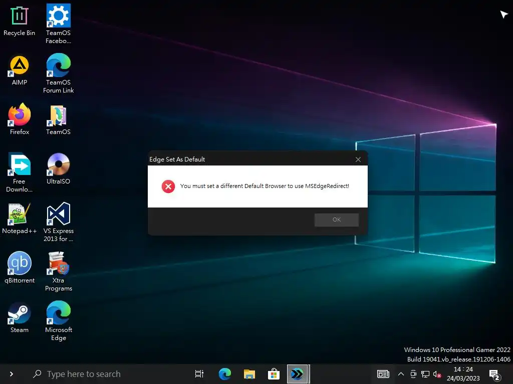Screen dimensions: 513x384
Task: Click OK in Edge Set As Default dialog
Action: pyautogui.click(x=336, y=220)
